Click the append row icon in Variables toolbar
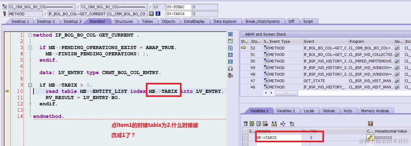The height and width of the screenshot is (146, 411). [259, 123]
